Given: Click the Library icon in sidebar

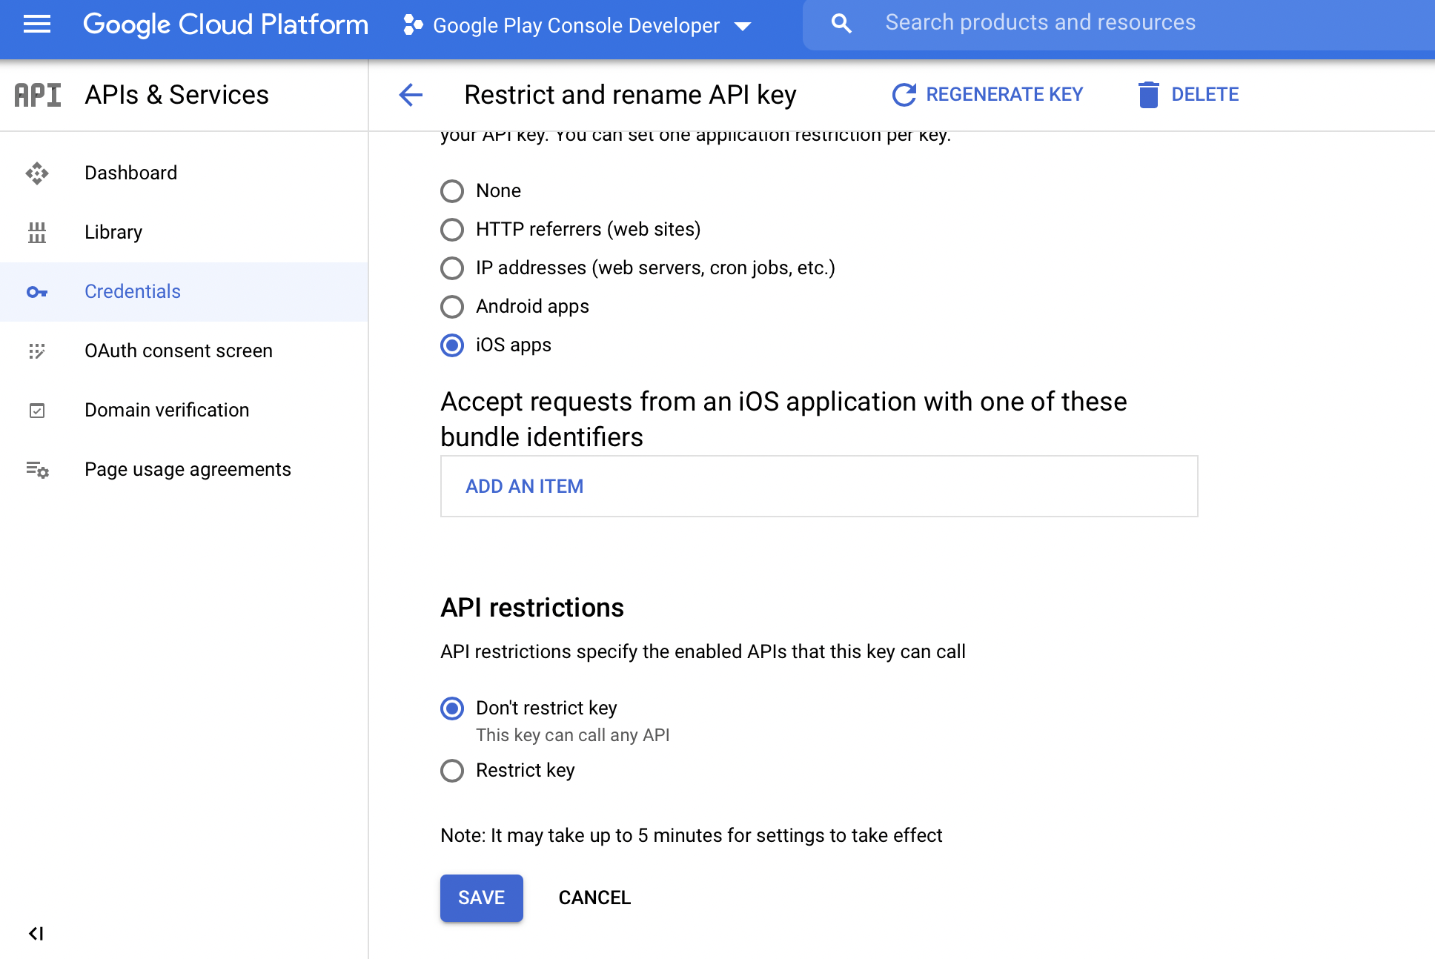Looking at the screenshot, I should point(37,232).
